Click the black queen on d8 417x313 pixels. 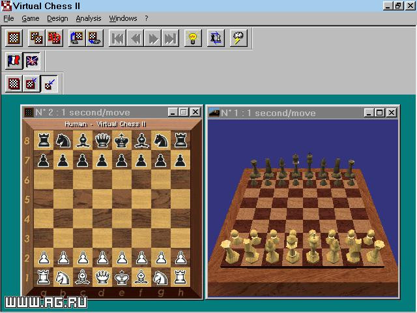[102, 140]
